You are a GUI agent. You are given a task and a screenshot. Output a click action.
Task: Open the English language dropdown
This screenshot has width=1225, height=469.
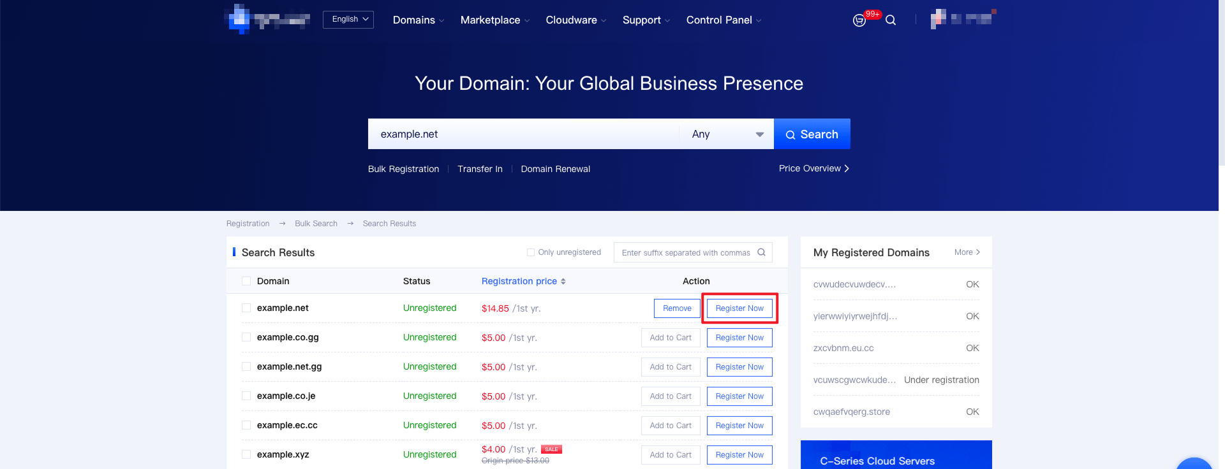(x=348, y=20)
